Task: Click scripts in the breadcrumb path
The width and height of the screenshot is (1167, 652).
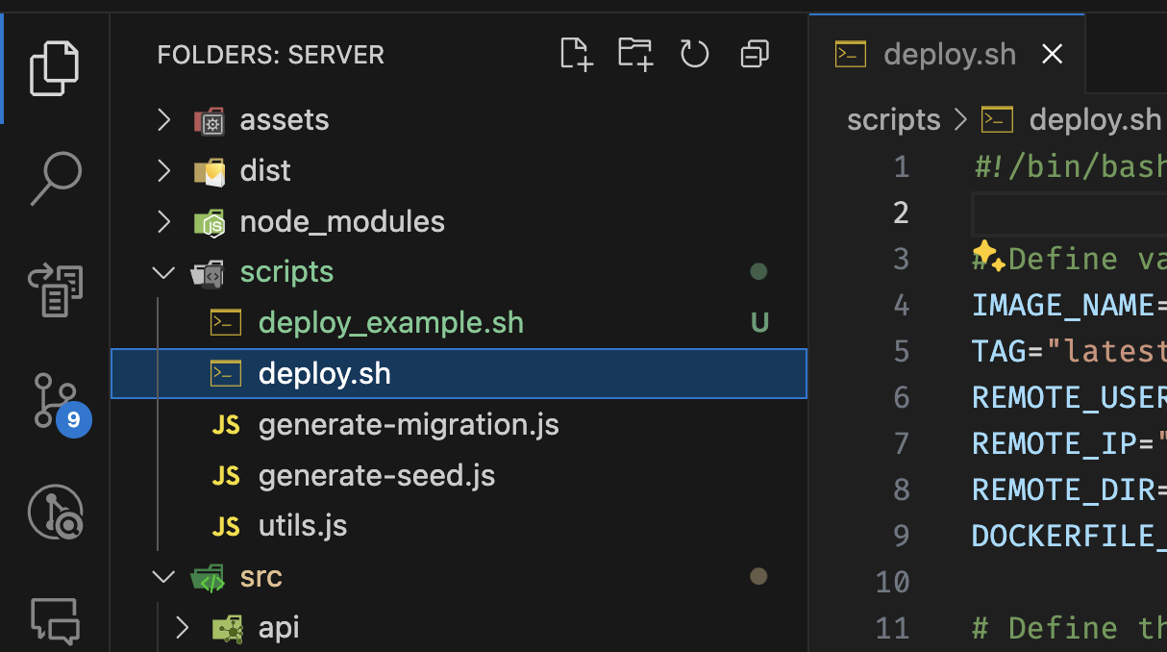Action: coord(893,119)
